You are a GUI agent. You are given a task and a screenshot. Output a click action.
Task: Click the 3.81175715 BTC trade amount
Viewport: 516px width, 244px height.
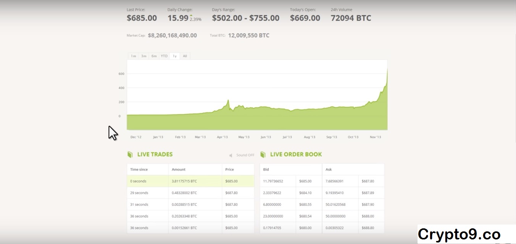tap(184, 181)
